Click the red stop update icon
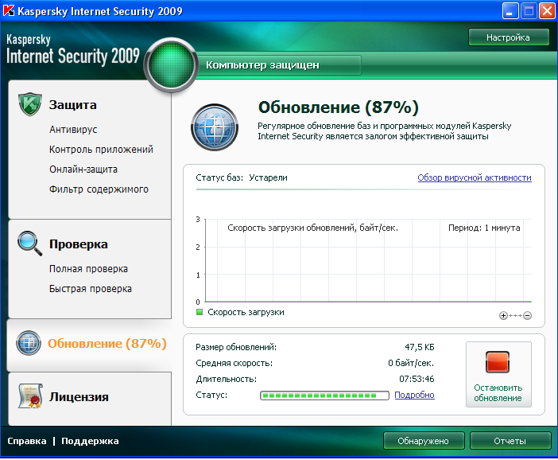558x460 pixels. pyautogui.click(x=498, y=363)
